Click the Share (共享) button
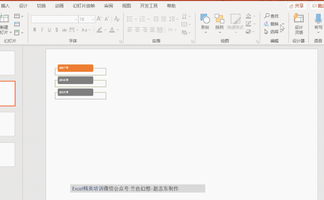Screen dimensions: 324x200 click(297, 6)
